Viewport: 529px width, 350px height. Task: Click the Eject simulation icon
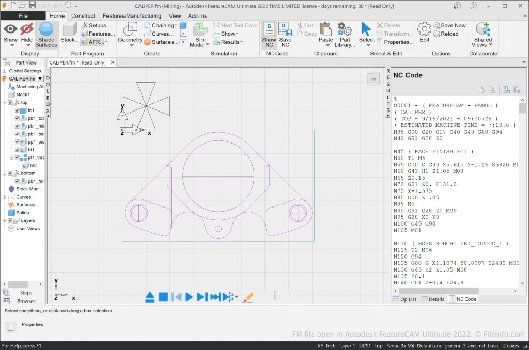[x=150, y=297]
